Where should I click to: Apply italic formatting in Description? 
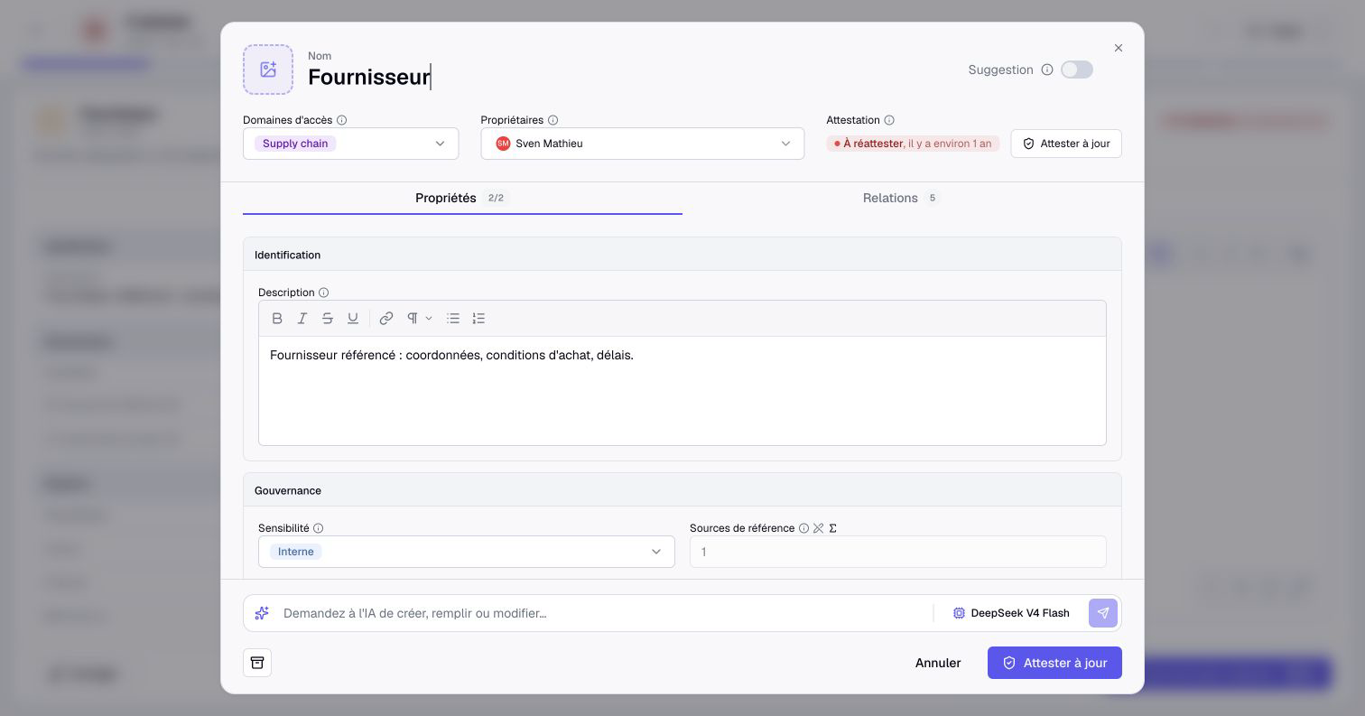coord(302,318)
